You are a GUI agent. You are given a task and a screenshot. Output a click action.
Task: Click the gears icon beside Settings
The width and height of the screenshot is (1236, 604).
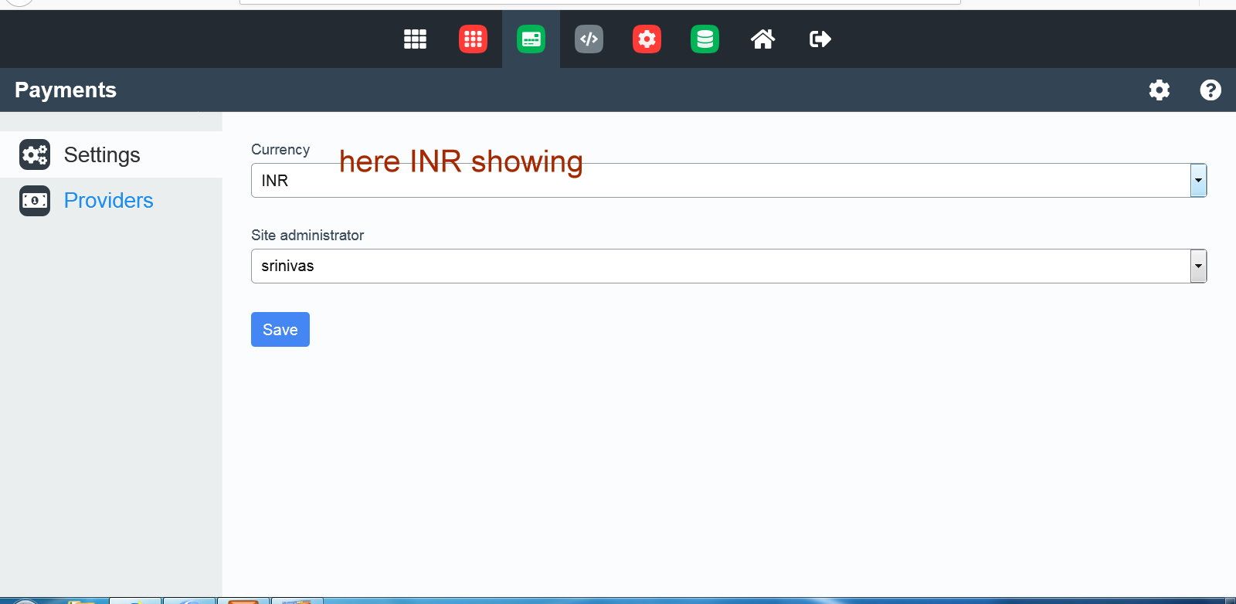(35, 155)
